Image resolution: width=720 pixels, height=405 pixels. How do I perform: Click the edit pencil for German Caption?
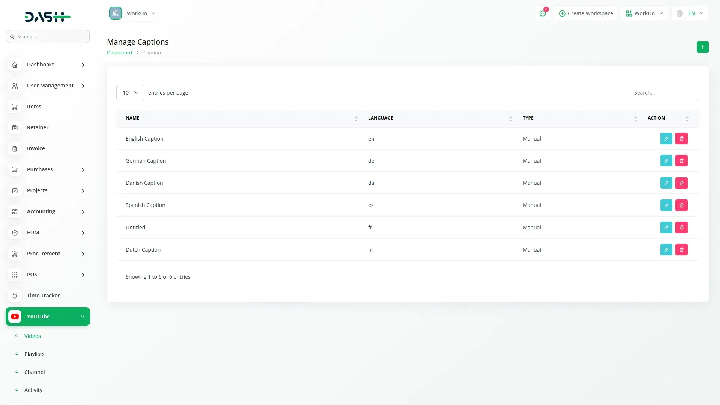coord(666,160)
